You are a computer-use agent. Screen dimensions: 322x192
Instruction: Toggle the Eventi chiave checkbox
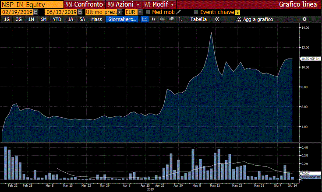tap(196, 12)
